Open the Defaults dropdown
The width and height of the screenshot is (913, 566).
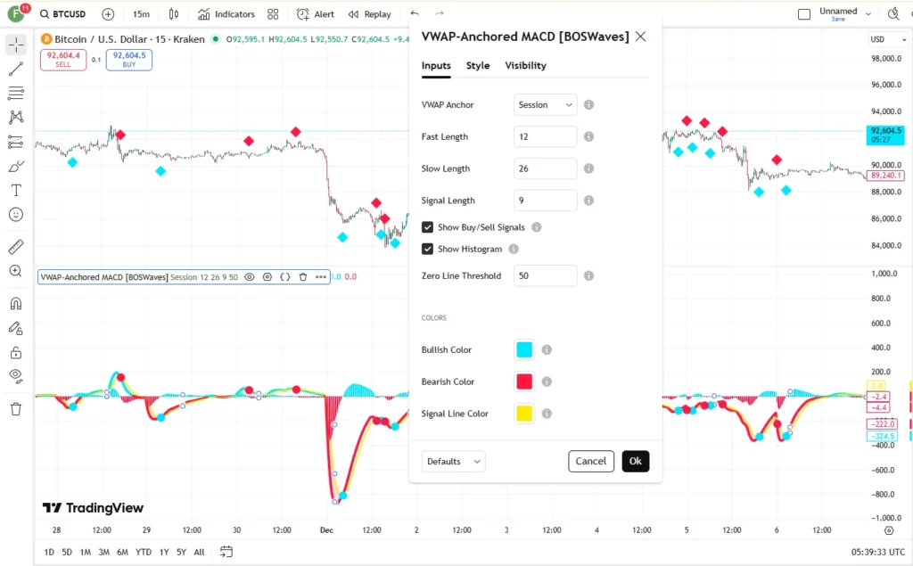(x=454, y=461)
